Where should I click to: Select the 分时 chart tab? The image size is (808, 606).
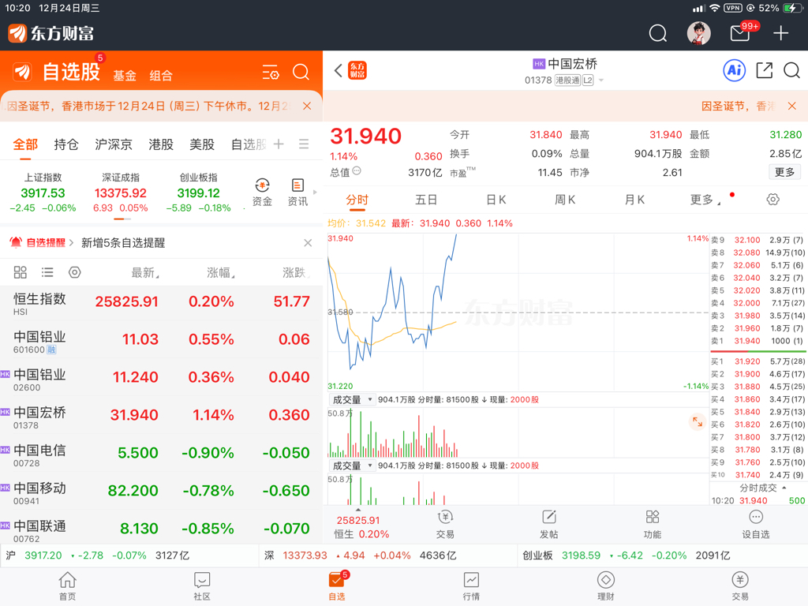[x=357, y=200]
